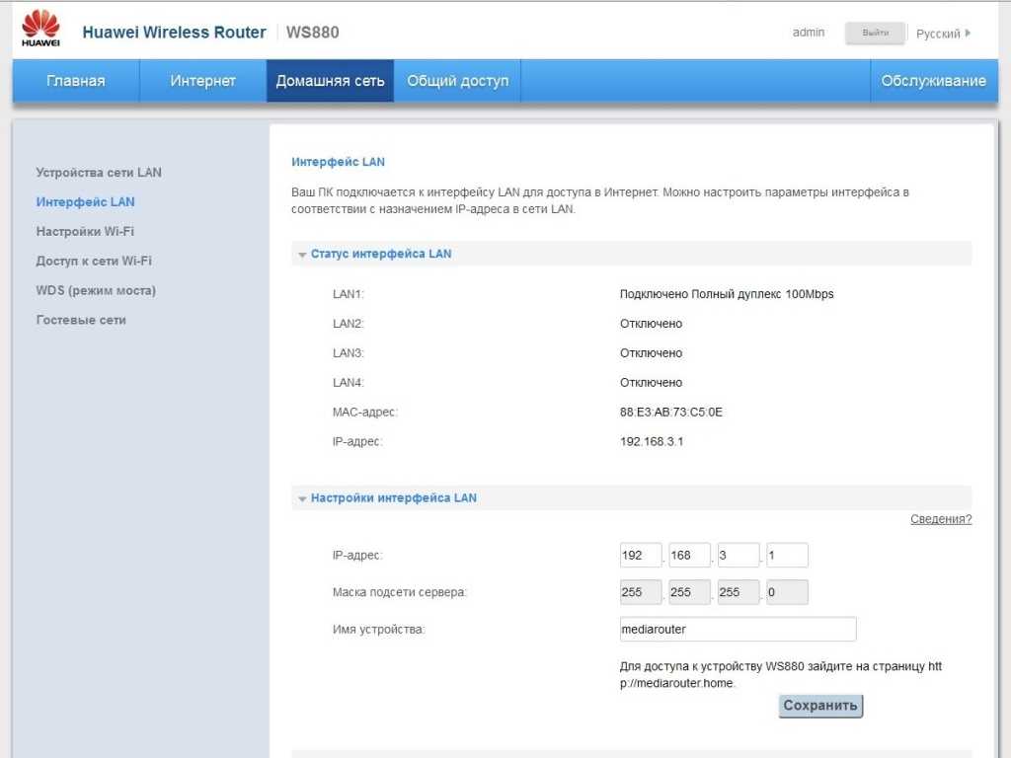
Task: Open WDS (режим моста) page
Action: pos(96,291)
